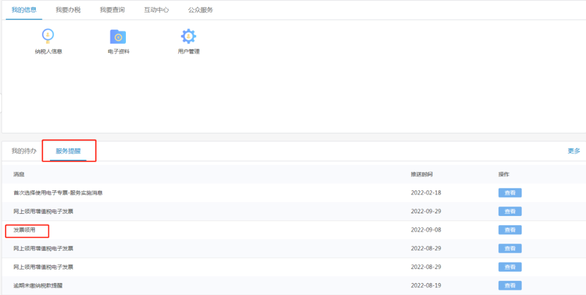The image size is (586, 295).
Task: Select the 逾期未缴纳税款提醒 message
Action: (38, 286)
